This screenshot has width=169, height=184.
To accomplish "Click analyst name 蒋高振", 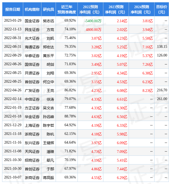I will 49,178.
